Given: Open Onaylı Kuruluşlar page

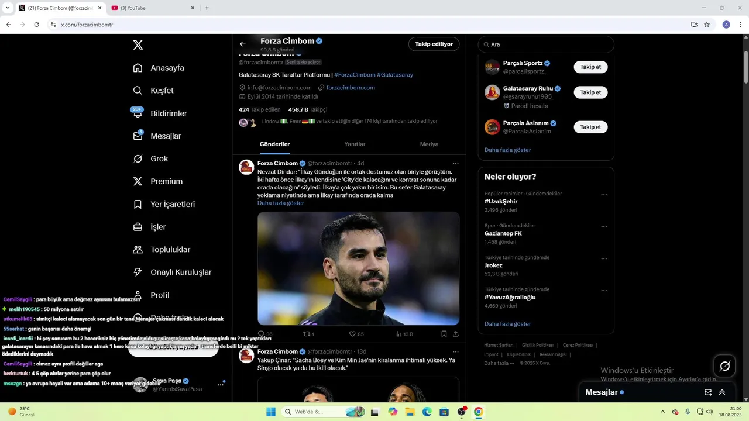Looking at the screenshot, I should (x=172, y=272).
